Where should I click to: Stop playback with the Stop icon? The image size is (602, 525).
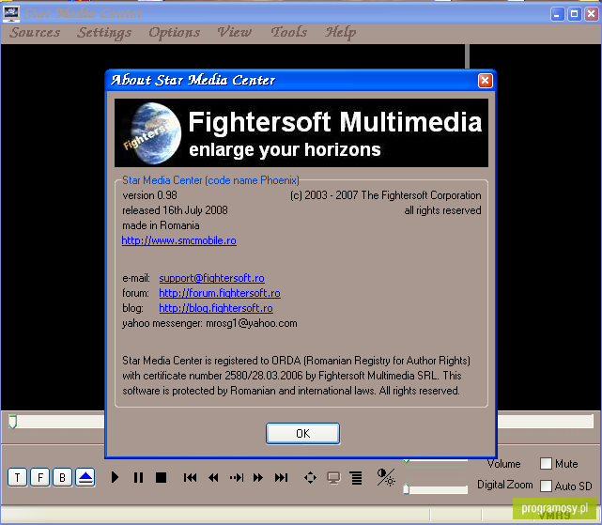tap(161, 477)
